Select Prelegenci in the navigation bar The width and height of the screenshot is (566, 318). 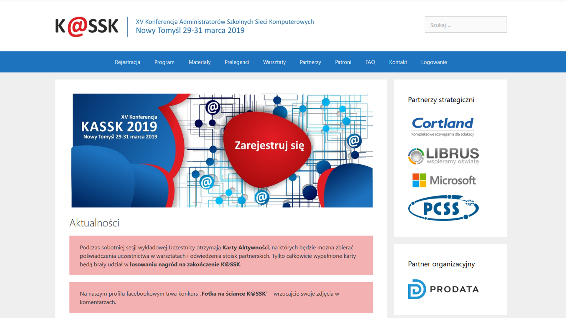pyautogui.click(x=237, y=62)
